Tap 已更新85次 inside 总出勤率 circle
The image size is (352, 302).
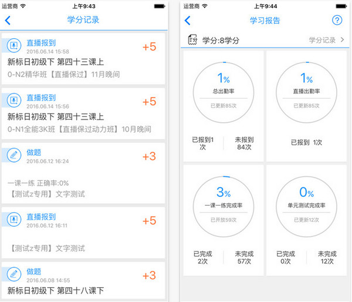tap(224, 106)
